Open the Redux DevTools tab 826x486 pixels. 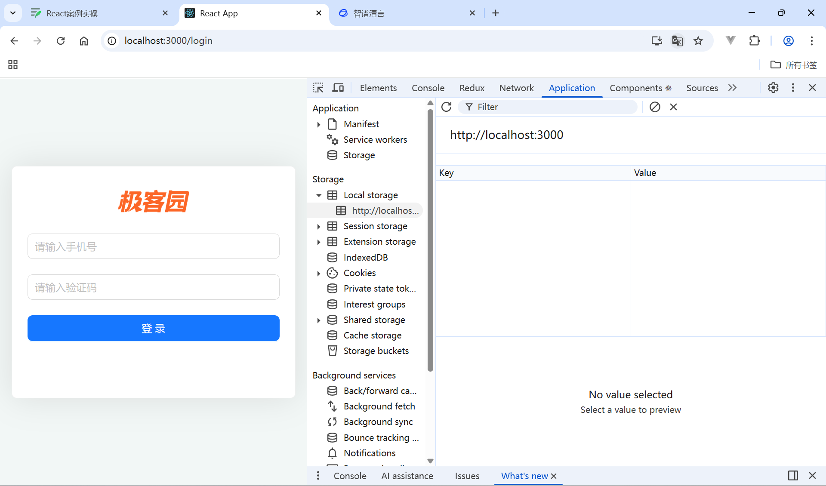(x=472, y=88)
